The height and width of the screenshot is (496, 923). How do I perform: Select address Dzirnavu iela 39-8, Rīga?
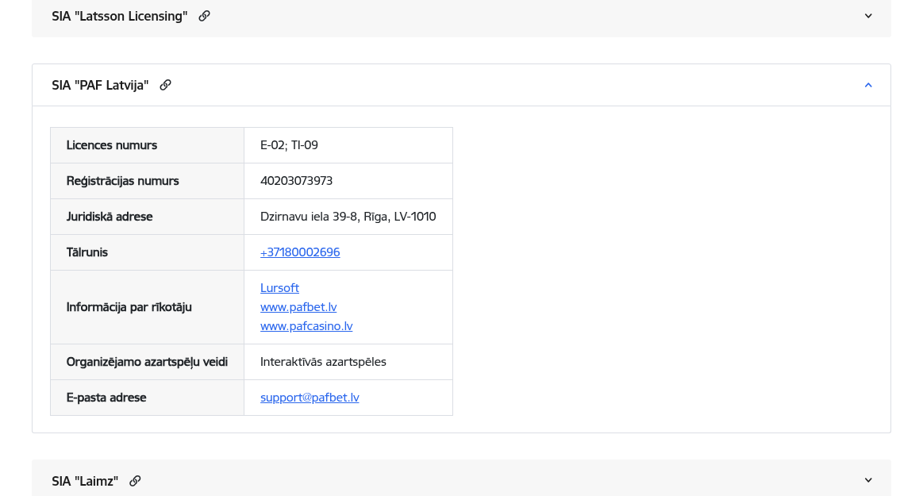click(324, 217)
